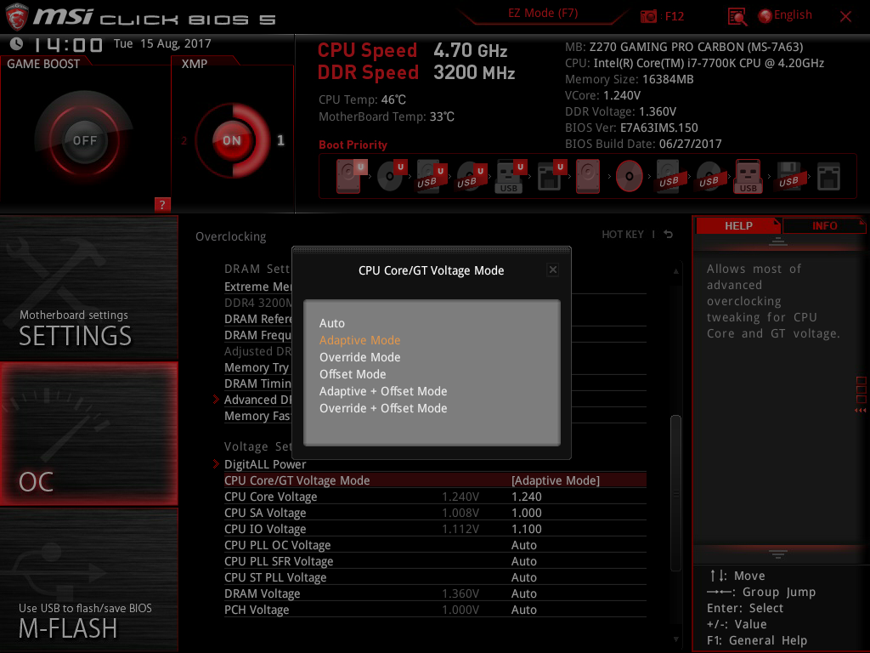Expand the DigitALL Power submenu arrow
The image size is (870, 653).
(x=217, y=463)
